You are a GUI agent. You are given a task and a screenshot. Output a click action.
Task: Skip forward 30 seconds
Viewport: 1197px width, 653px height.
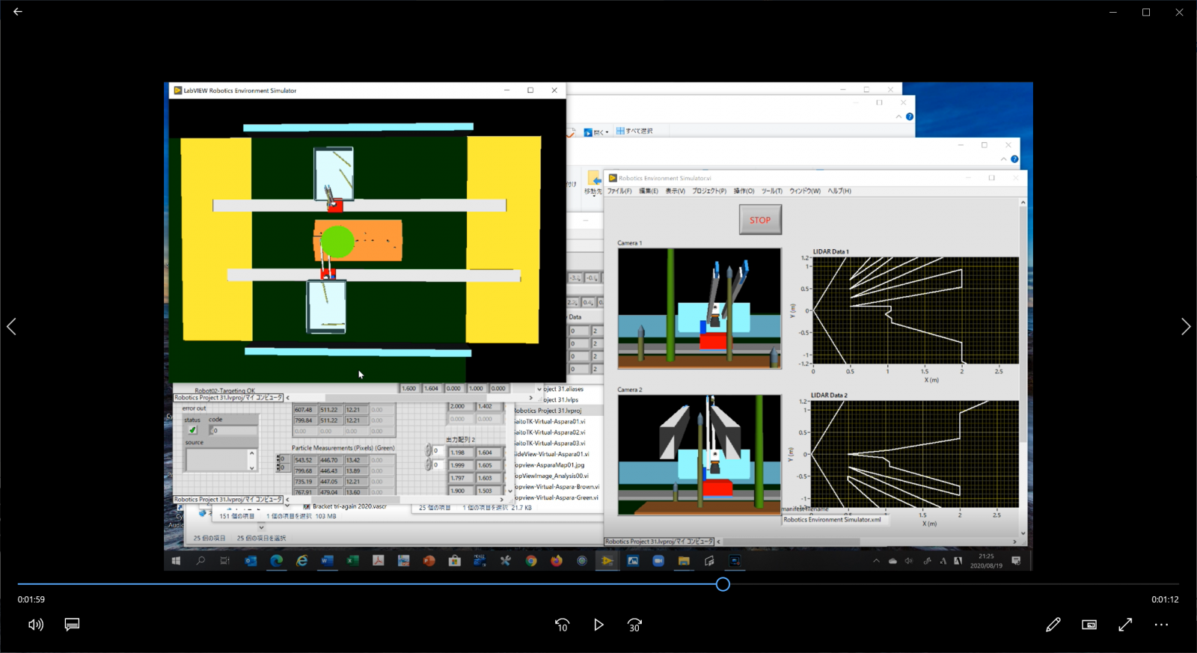(x=634, y=625)
